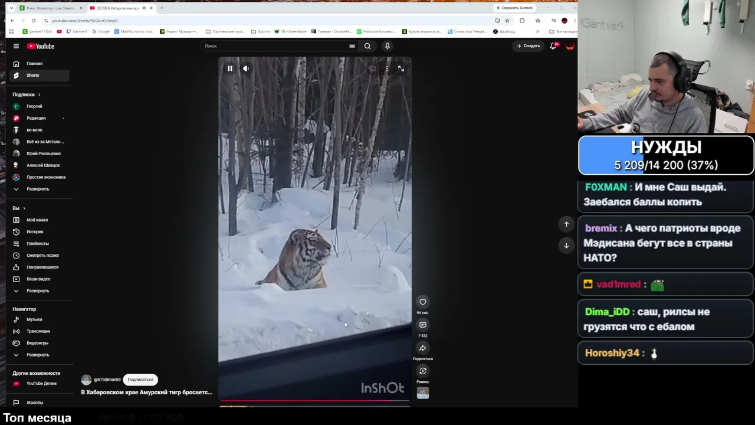Switch to the Poker Streaming browser tab
Image resolution: width=755 pixels, height=425 pixels.
point(51,8)
